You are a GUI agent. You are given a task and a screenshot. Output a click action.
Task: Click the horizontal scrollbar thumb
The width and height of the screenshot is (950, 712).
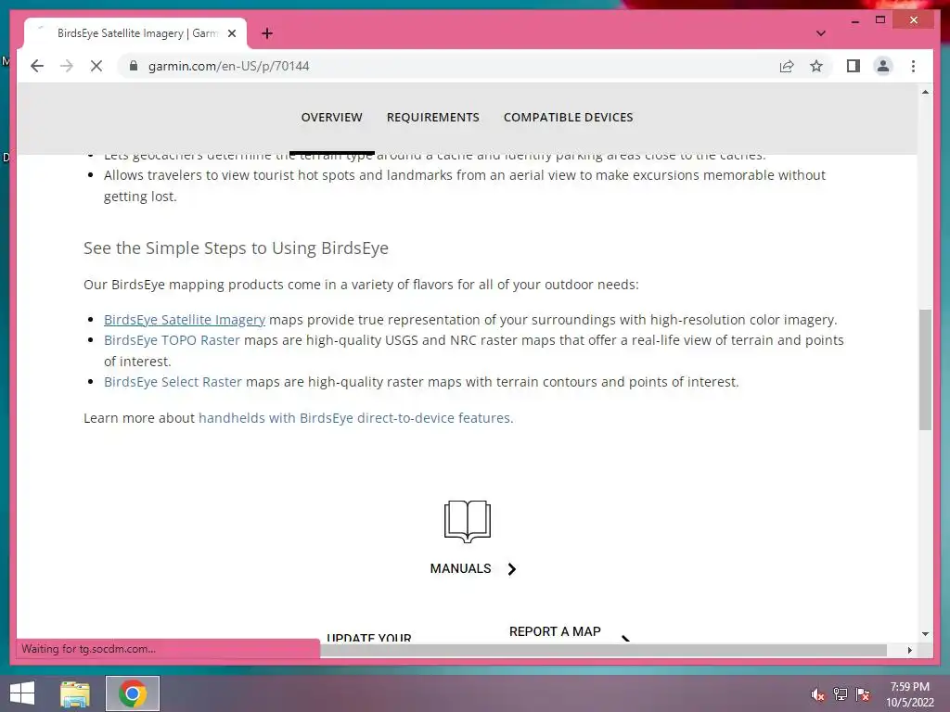[603, 650]
